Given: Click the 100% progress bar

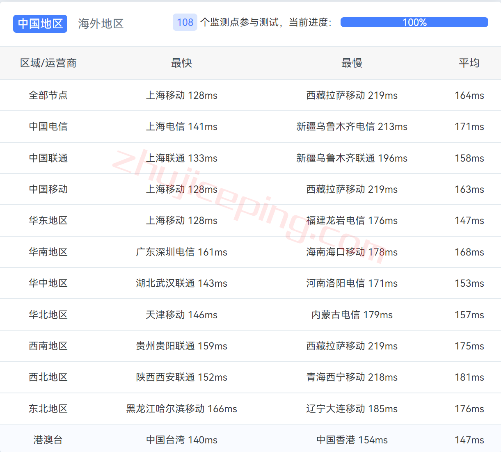Looking at the screenshot, I should [x=414, y=22].
